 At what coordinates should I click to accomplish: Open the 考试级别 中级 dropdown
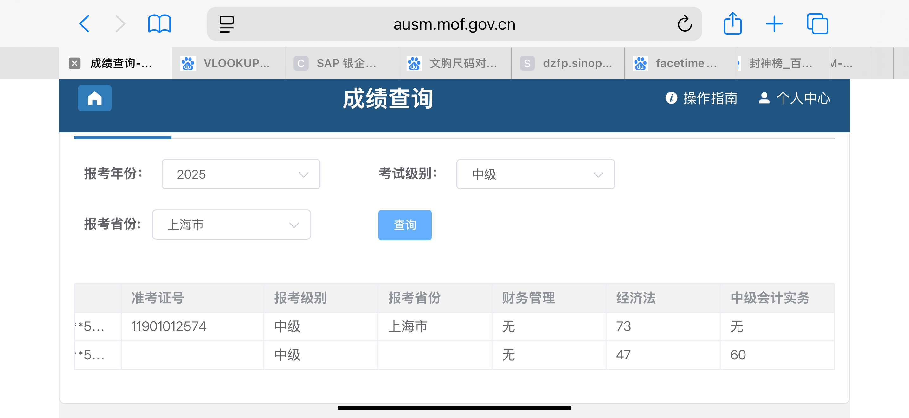click(x=535, y=174)
